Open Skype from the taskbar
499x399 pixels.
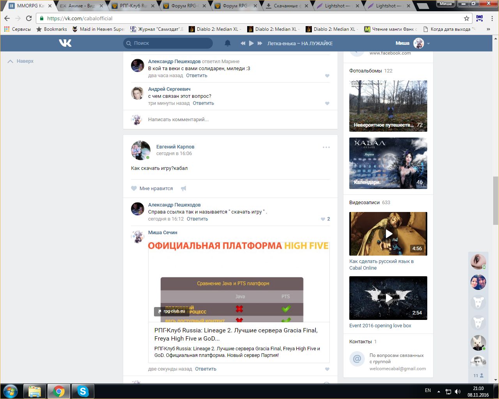pos(83,391)
